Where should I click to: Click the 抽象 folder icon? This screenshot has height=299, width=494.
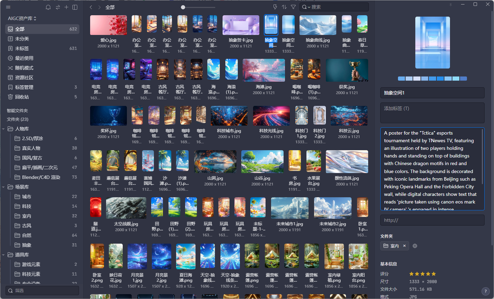[x=17, y=245]
